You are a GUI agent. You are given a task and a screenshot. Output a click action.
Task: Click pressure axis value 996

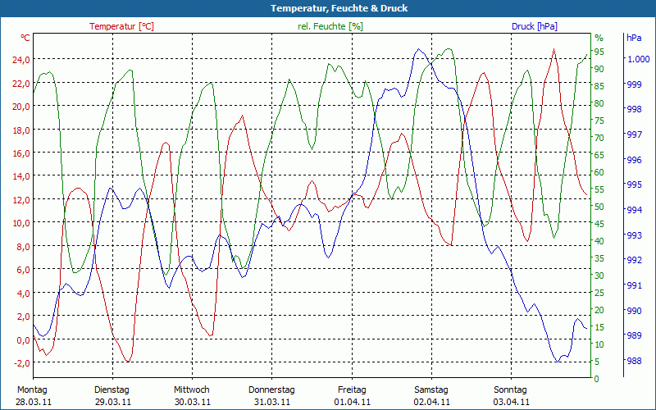tap(634, 160)
